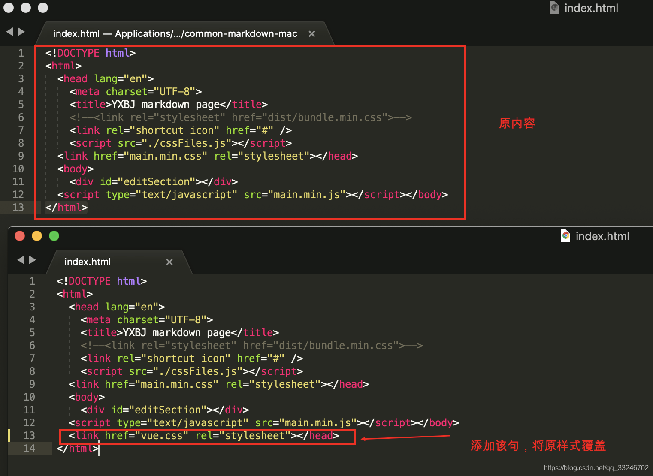Screen dimensions: 653x476
Task: Click the file icon in upper window title
Action: pyautogui.click(x=554, y=8)
